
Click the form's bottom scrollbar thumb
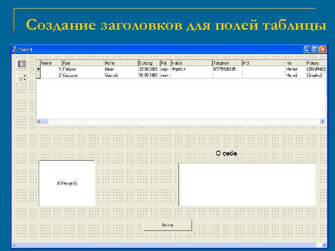tap(167, 245)
